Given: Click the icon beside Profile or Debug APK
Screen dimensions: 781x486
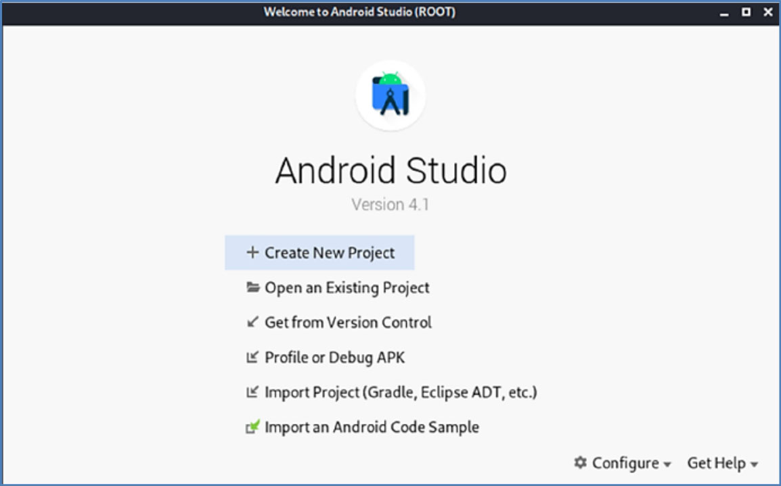Looking at the screenshot, I should [252, 357].
